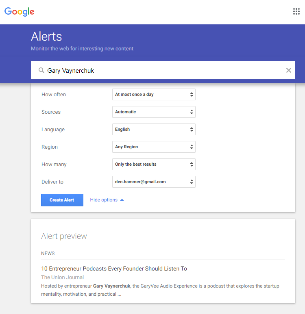This screenshot has height=314, width=305.
Task: Click the Alerts page heading
Action: point(46,37)
